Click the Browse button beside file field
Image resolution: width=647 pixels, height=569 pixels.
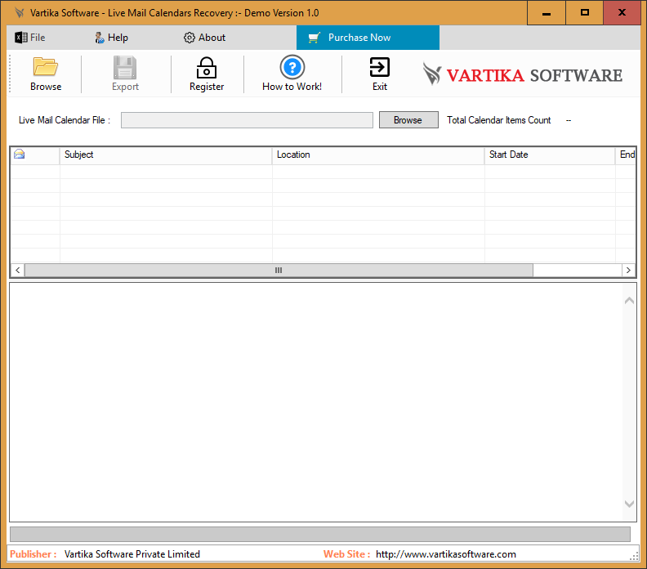pyautogui.click(x=408, y=120)
